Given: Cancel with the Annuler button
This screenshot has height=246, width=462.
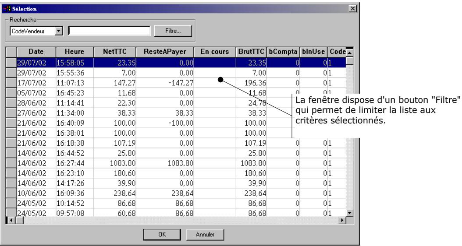Looking at the screenshot, I should [205, 235].
